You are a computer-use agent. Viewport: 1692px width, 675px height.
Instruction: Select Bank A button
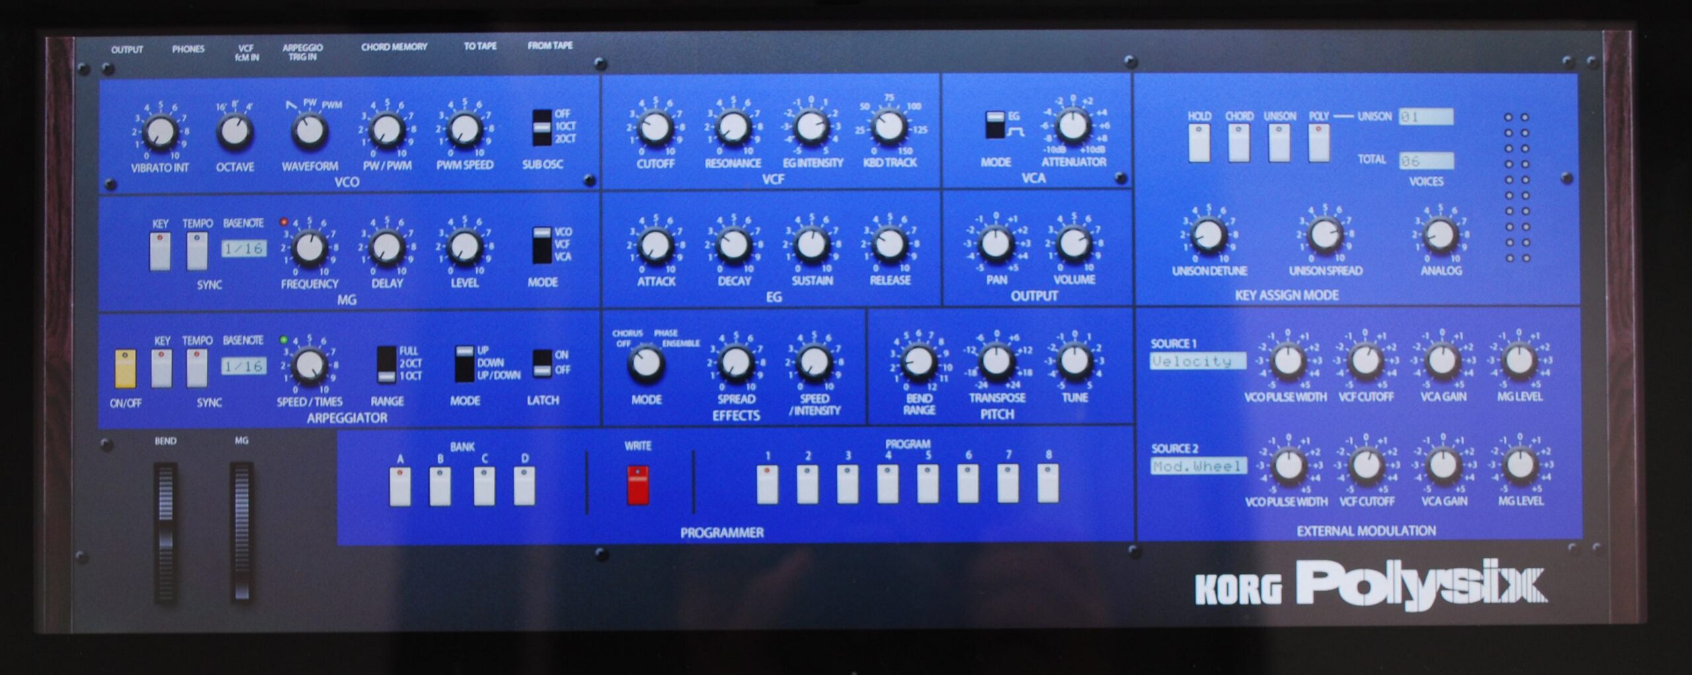(x=400, y=487)
